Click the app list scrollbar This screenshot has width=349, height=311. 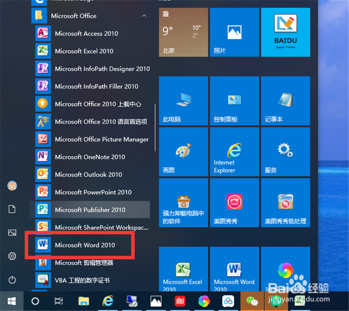click(155, 127)
